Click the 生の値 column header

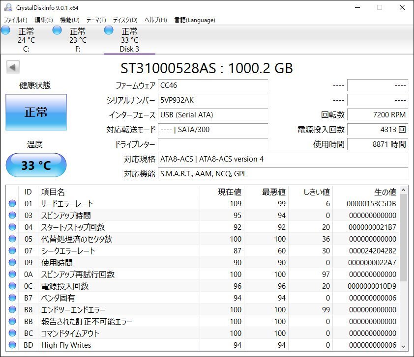[x=365, y=192]
